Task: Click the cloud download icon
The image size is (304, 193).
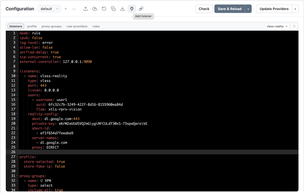Action: coord(95,9)
